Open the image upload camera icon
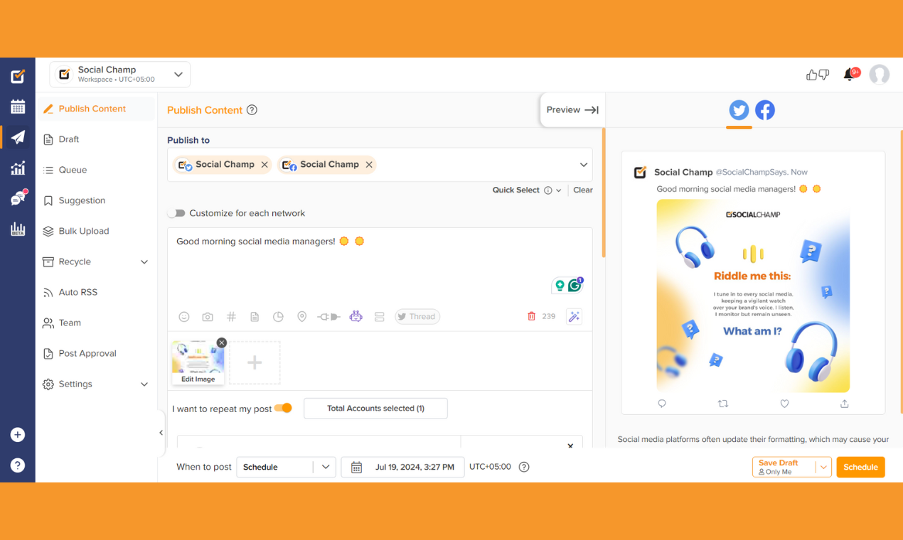Viewport: 903px width, 540px height. (207, 316)
